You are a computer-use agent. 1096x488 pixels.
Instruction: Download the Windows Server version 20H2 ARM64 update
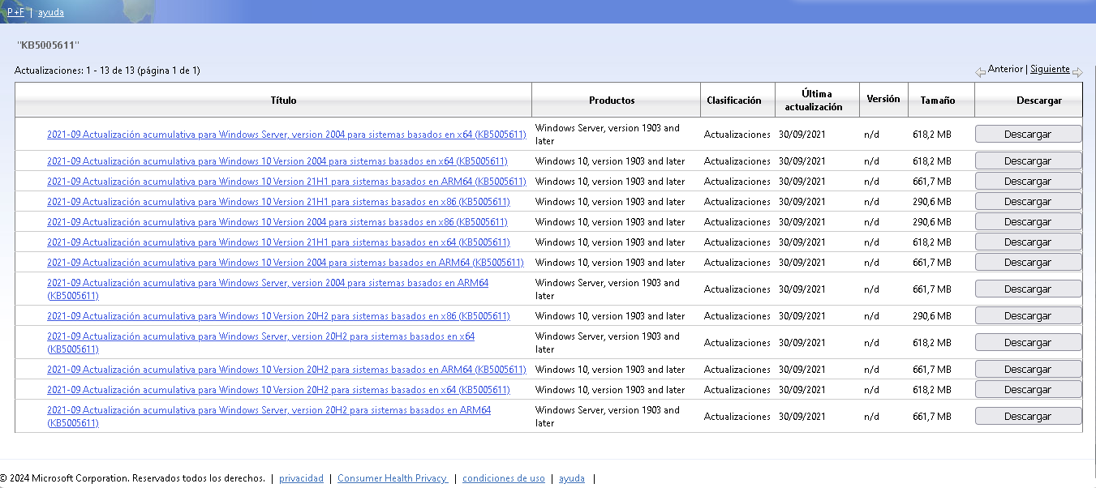(1028, 417)
